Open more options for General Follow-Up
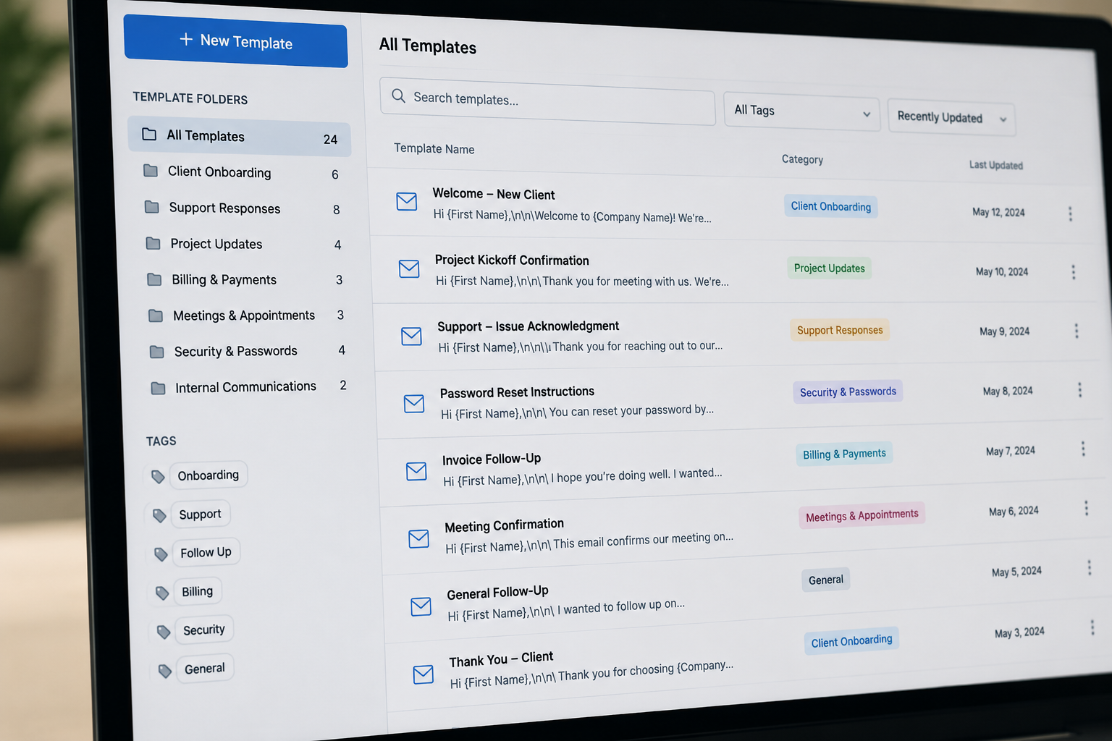 [x=1090, y=567]
